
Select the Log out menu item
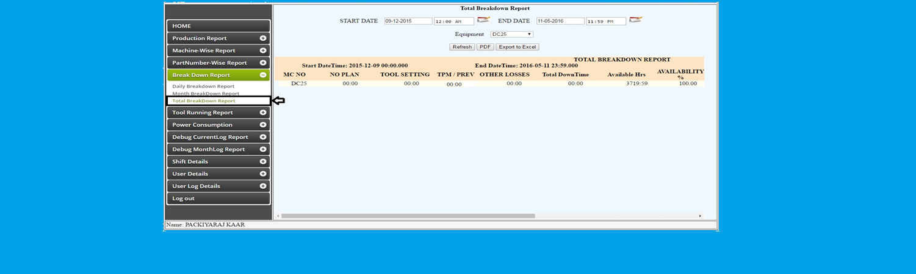click(218, 198)
